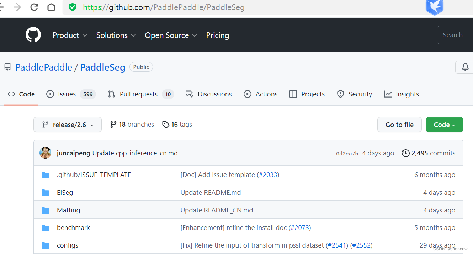This screenshot has width=473, height=254.
Task: Open the Insights tab
Action: [x=402, y=94]
